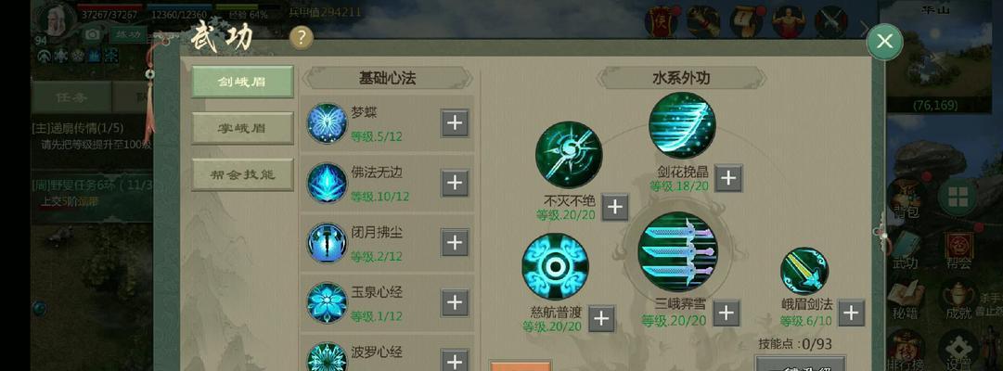The width and height of the screenshot is (1003, 371).
Task: Select the 剑花挽晶 skill icon
Action: pyautogui.click(x=682, y=125)
